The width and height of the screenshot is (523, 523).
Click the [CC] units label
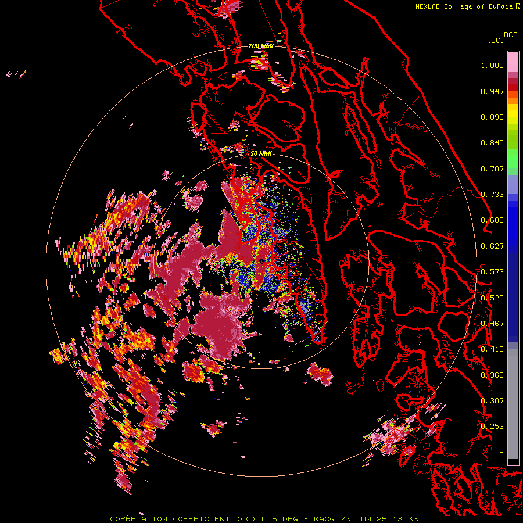tap(496, 40)
